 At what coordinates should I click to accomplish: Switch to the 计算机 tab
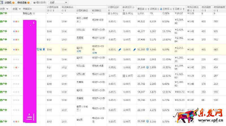[7, 3]
